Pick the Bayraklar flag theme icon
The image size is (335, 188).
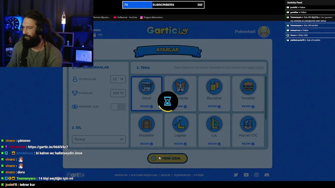click(214, 86)
